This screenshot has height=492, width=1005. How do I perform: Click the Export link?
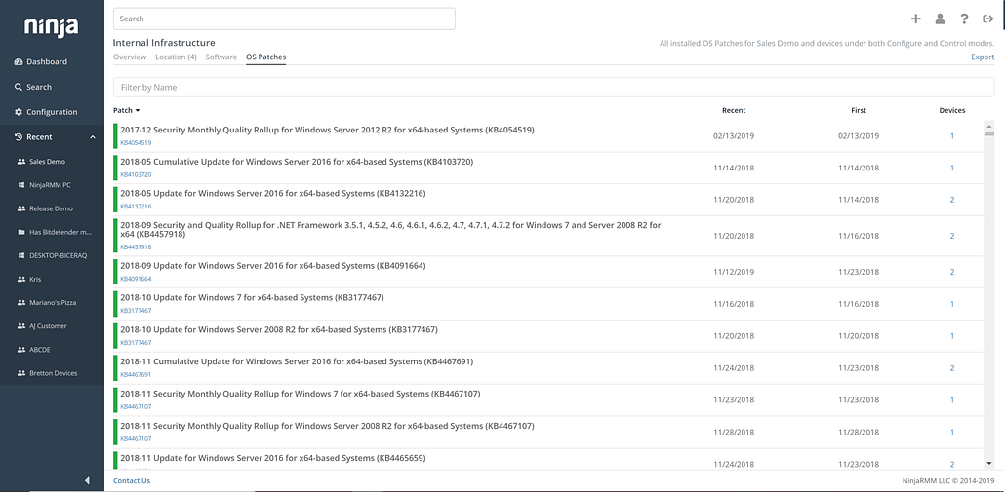[x=982, y=57]
